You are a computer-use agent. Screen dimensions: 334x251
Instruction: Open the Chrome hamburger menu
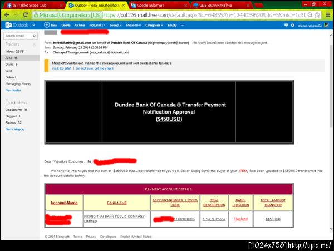[328, 15]
